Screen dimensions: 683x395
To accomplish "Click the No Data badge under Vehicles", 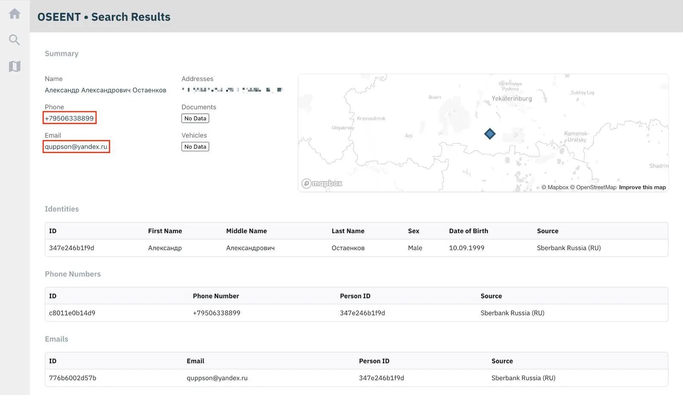I will click(195, 146).
